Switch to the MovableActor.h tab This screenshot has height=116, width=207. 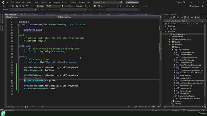click(50, 14)
